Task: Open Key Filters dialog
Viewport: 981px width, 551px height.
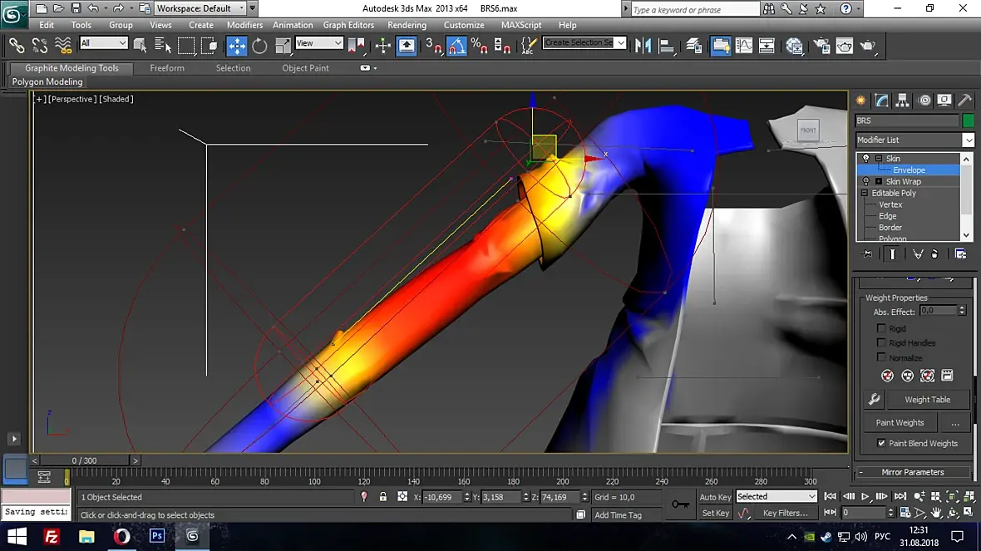Action: point(785,513)
